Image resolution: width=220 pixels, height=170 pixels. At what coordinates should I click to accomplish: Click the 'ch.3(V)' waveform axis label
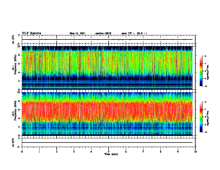13,143
